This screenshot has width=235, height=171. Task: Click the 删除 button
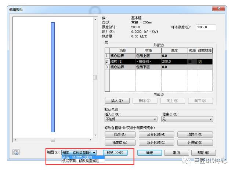point(145,101)
